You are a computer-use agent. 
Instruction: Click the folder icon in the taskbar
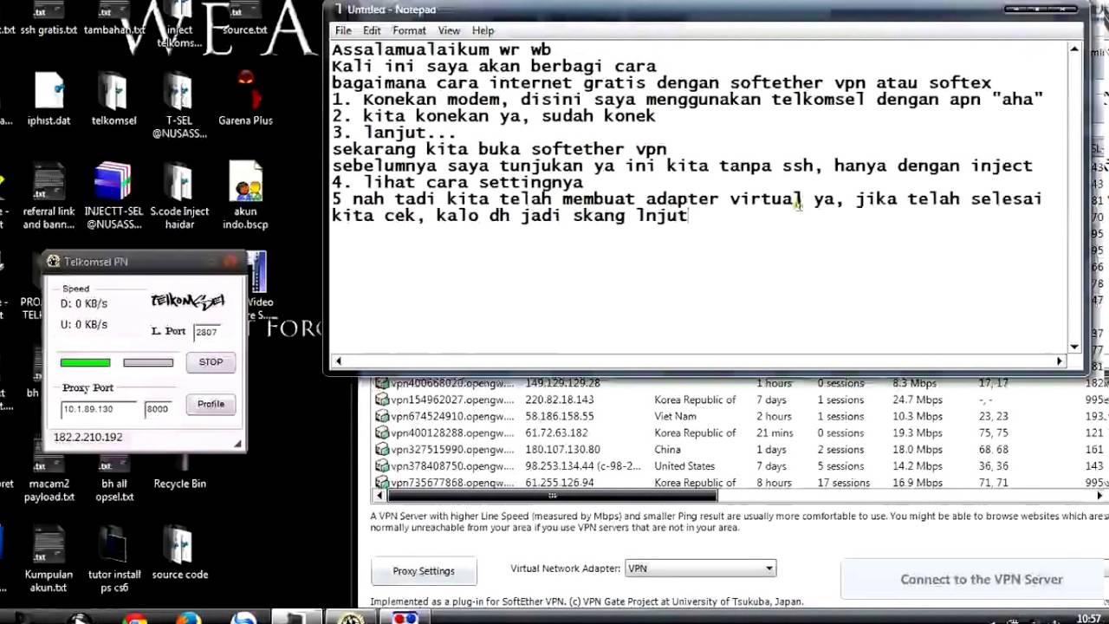[x=297, y=618]
